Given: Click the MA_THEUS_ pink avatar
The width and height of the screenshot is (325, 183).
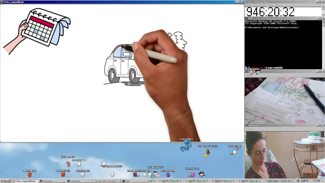Looking at the screenshot, I should point(192,175).
